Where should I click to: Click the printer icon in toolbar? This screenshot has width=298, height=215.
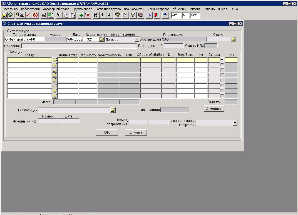click(x=44, y=15)
